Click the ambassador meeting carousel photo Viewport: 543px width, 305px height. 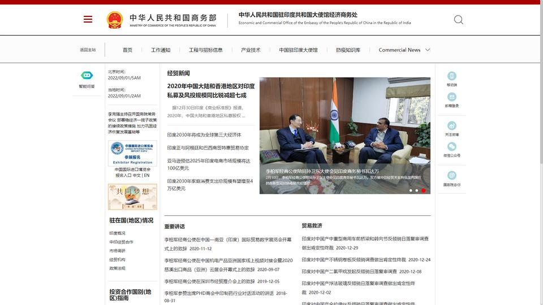coord(345,136)
